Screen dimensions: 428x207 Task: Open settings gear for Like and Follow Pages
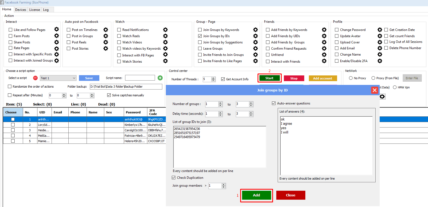coord(56,29)
